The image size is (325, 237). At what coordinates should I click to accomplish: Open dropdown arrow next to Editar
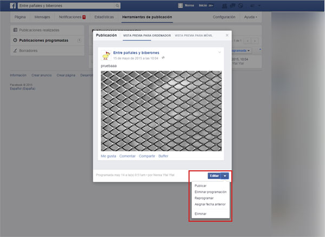(225, 176)
